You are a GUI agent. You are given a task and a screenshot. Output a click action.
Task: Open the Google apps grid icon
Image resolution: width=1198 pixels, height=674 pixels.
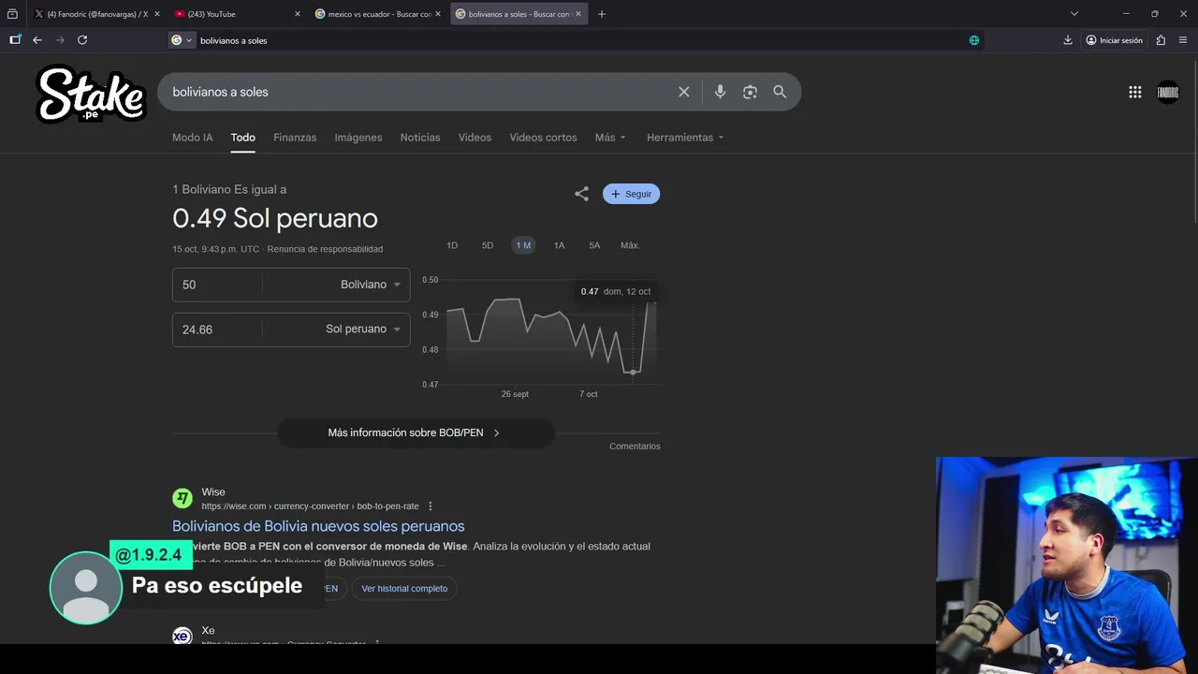[x=1135, y=92]
